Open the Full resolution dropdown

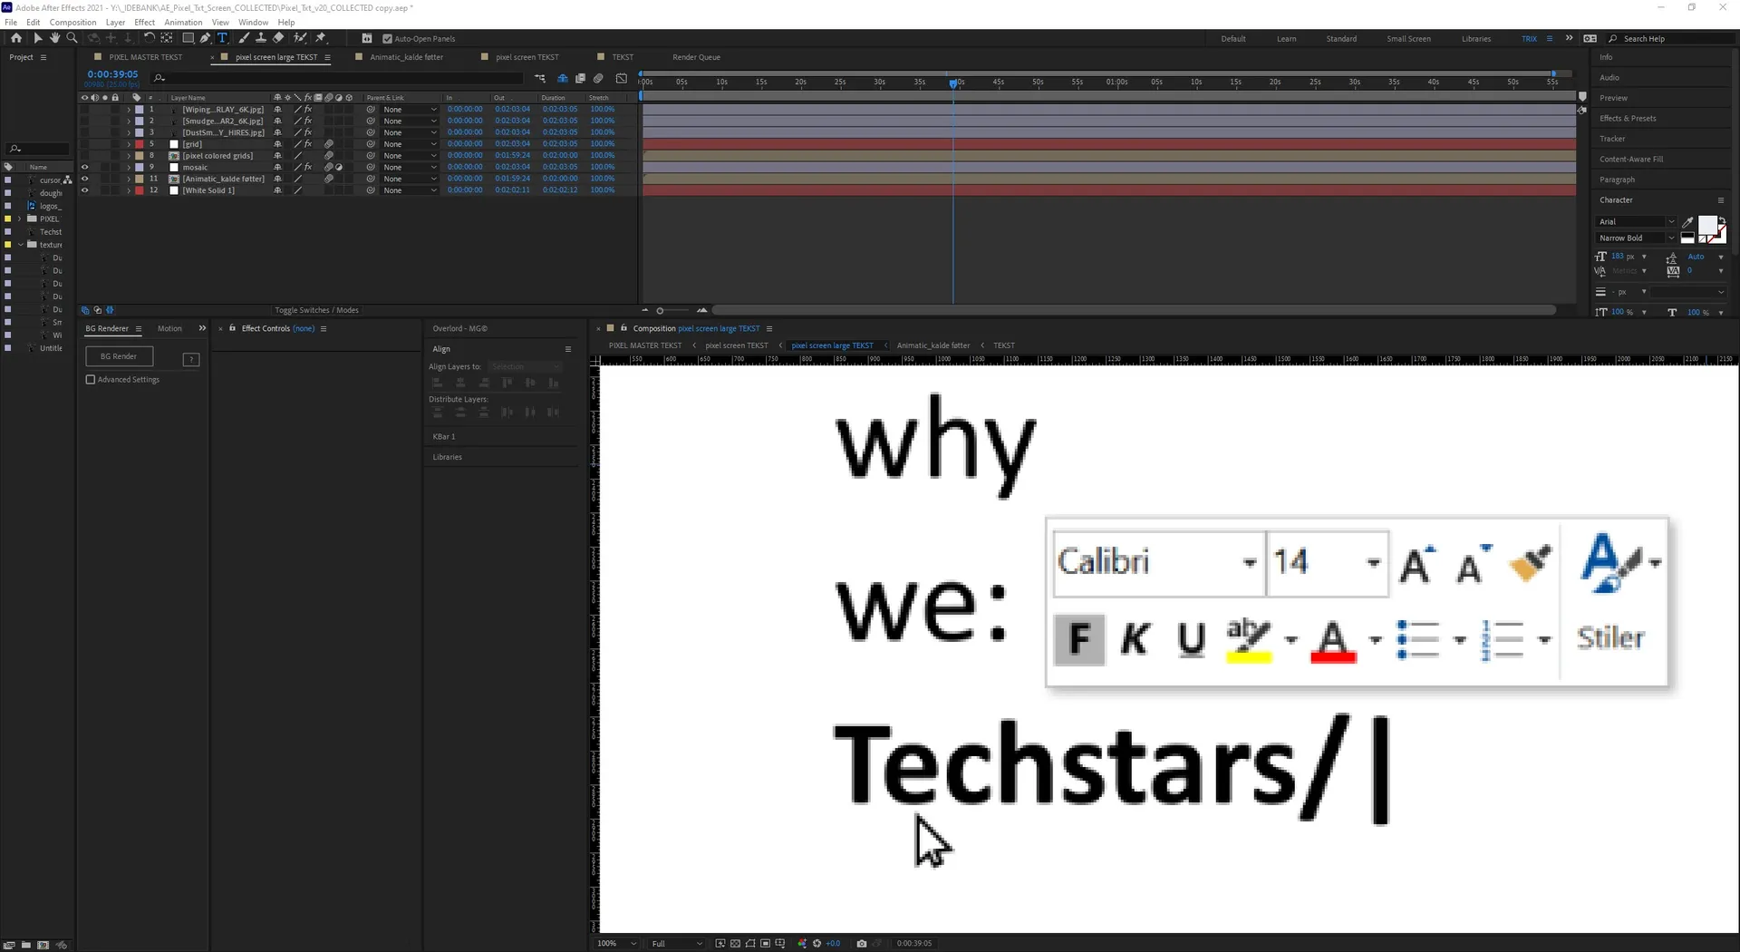point(677,943)
